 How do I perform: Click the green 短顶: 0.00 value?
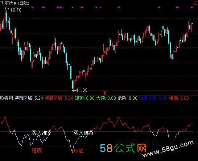pos(84,98)
